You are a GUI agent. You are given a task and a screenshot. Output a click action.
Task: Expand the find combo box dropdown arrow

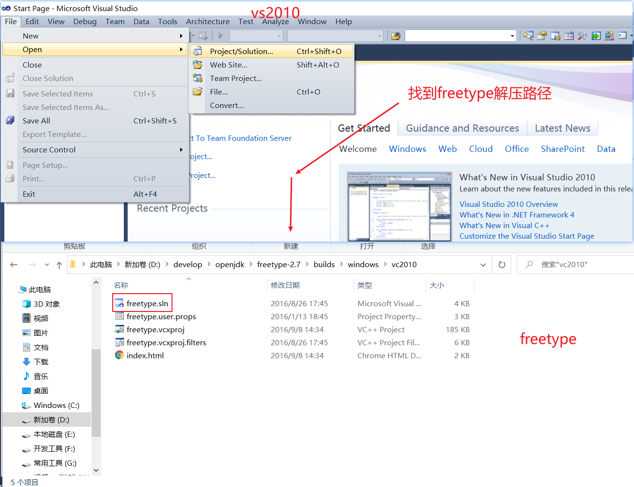click(512, 36)
